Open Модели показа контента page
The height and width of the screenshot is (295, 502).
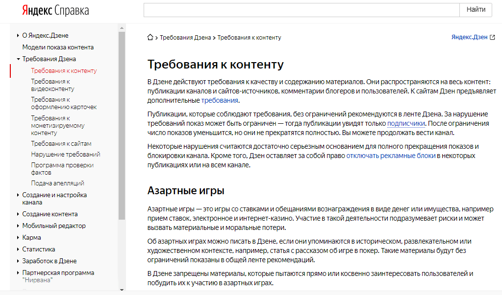58,47
